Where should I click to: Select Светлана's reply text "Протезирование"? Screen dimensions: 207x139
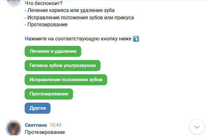click(45, 132)
